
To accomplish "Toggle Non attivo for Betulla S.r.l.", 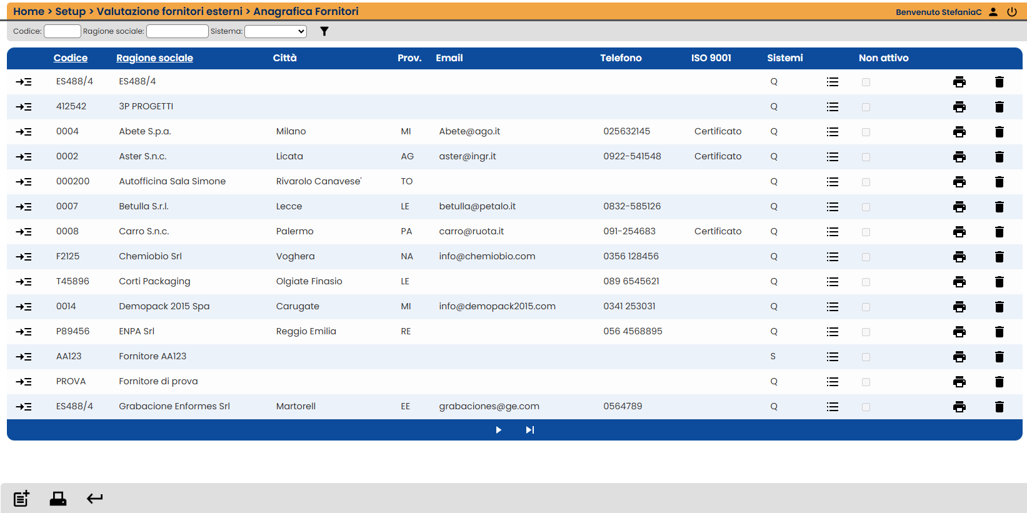I will tap(866, 207).
